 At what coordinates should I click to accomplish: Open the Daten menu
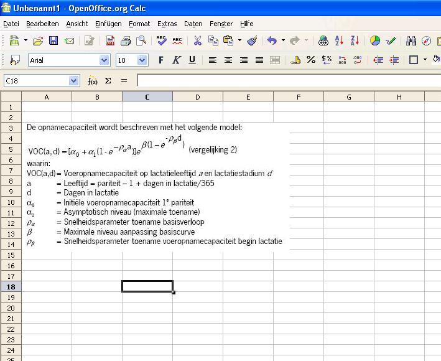[x=193, y=24]
